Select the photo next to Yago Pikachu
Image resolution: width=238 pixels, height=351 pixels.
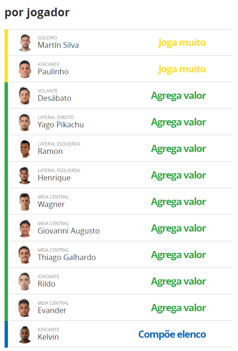pos(25,122)
